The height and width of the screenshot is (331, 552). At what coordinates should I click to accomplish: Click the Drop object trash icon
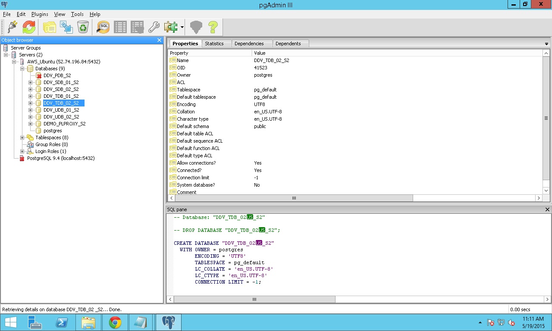82,27
